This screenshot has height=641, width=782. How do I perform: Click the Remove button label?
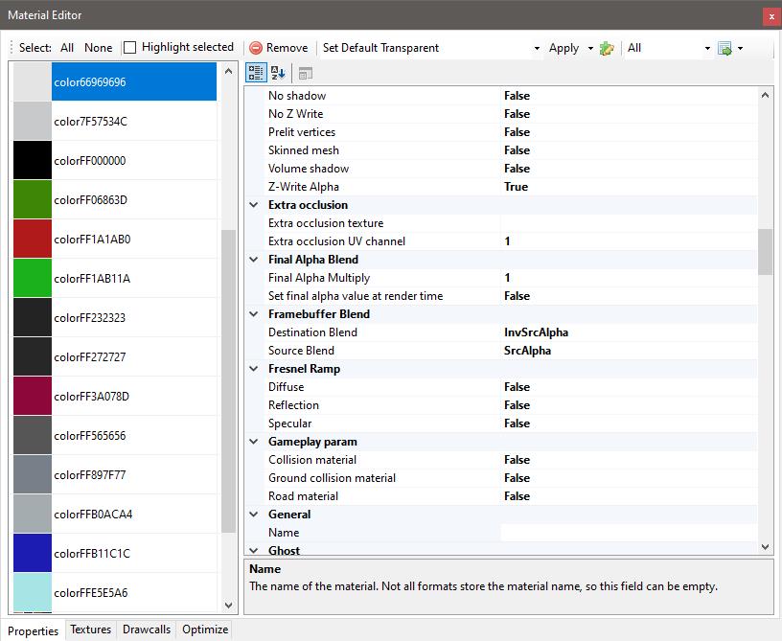(x=287, y=48)
